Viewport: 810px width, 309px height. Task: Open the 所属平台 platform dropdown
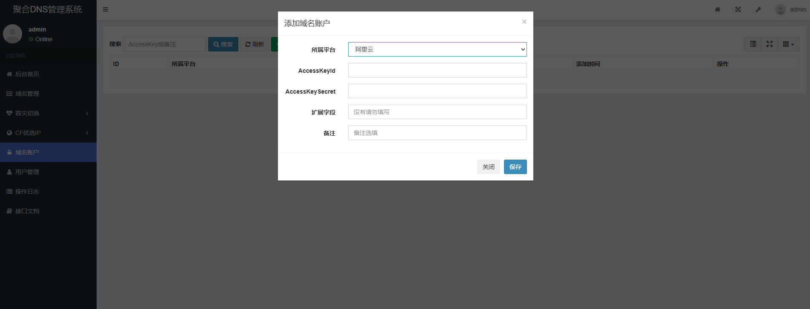tap(437, 49)
